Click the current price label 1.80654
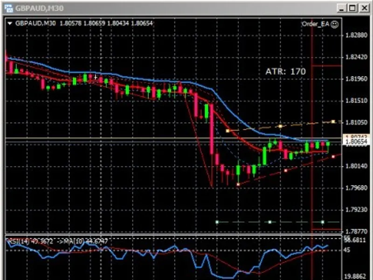Screen dimensions: 373x280 point(356,142)
